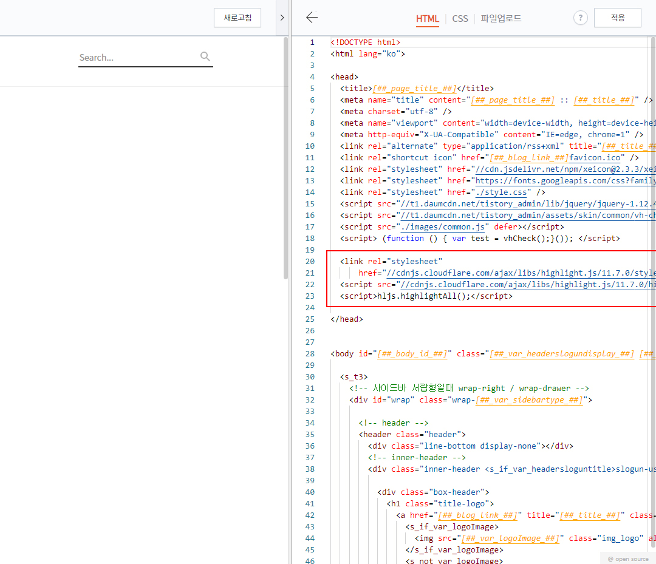
Task: Click the 새로고침 refresh button
Action: tap(237, 18)
